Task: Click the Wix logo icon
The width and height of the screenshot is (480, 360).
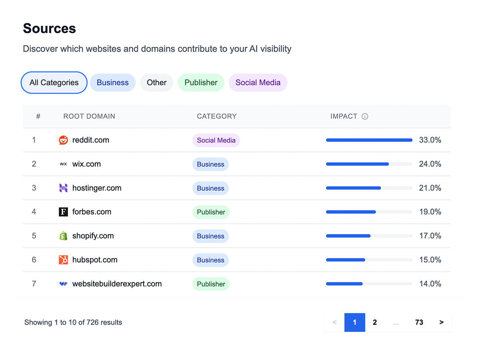Action: (63, 164)
